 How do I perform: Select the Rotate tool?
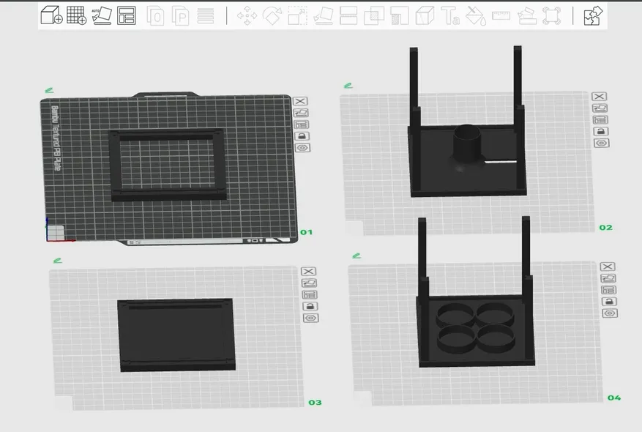coord(272,16)
